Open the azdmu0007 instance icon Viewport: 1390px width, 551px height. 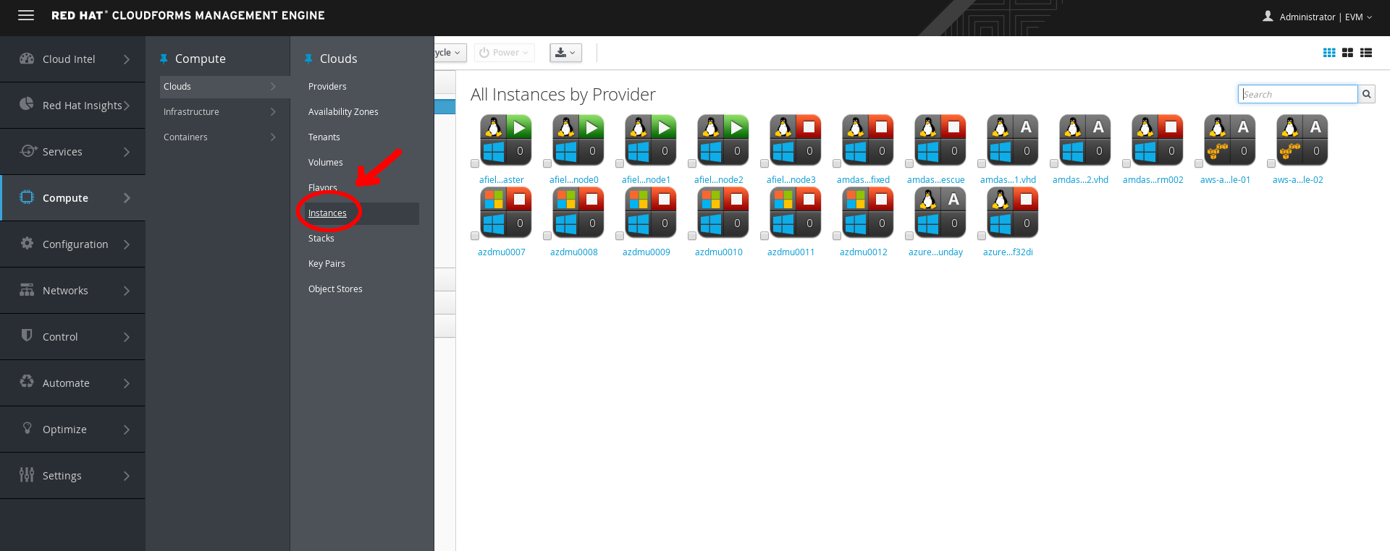tap(505, 213)
